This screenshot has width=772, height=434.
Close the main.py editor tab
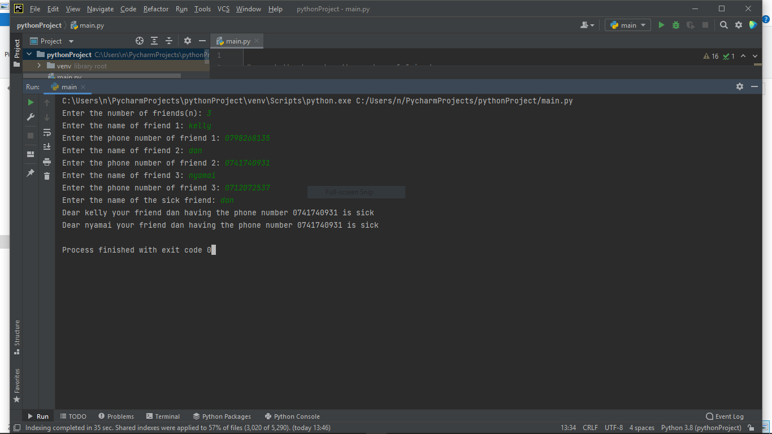(257, 41)
